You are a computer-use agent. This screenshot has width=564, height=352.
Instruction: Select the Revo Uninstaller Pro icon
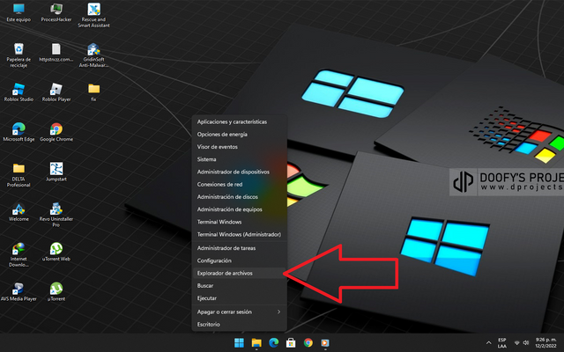(56, 215)
